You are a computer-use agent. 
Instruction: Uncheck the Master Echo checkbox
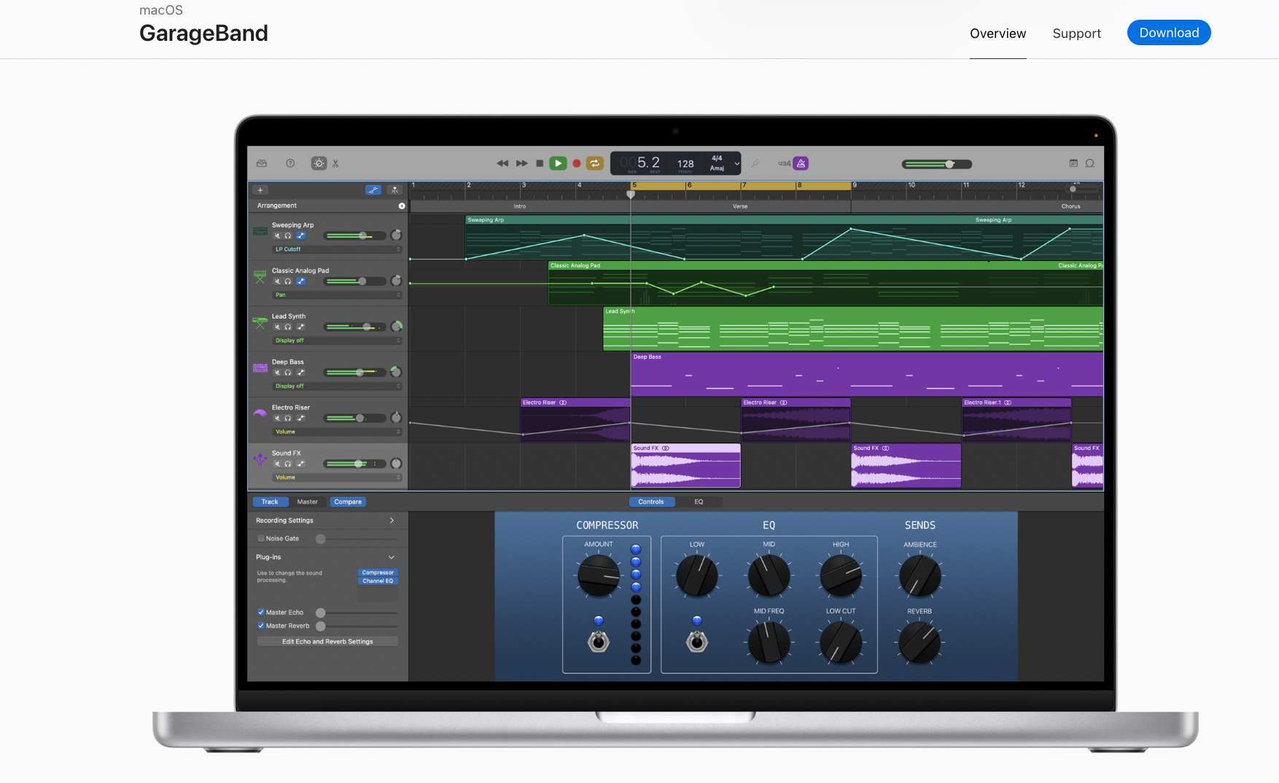pyautogui.click(x=261, y=612)
